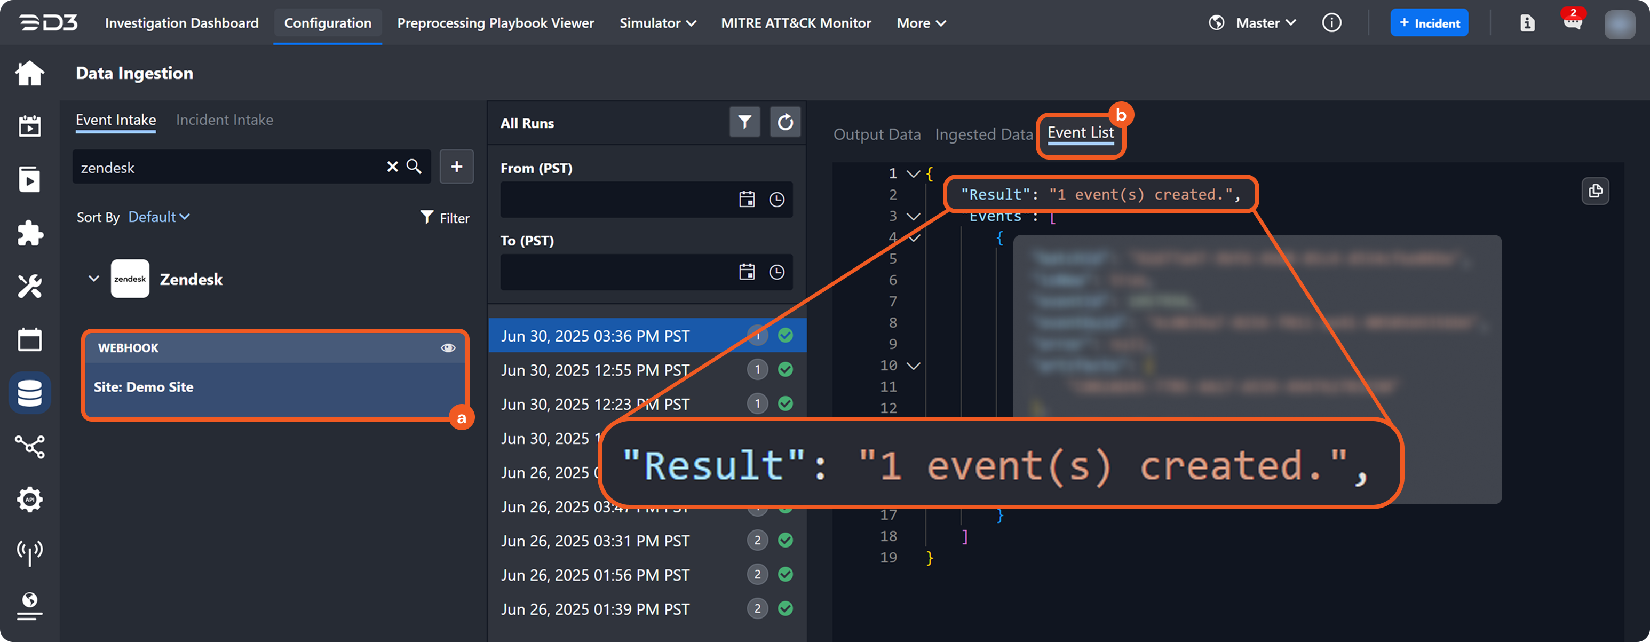Switch to the Incident Intake tab

(225, 120)
